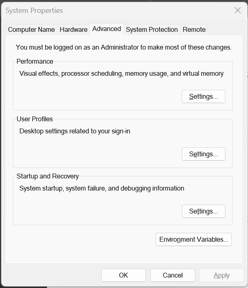The width and height of the screenshot is (248, 288).
Task: Go to the System Protection tab
Action: coord(152,29)
